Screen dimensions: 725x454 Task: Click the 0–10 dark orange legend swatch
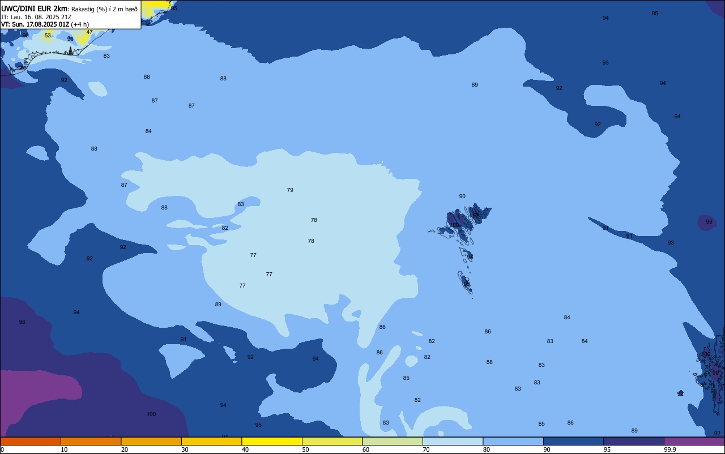31,441
